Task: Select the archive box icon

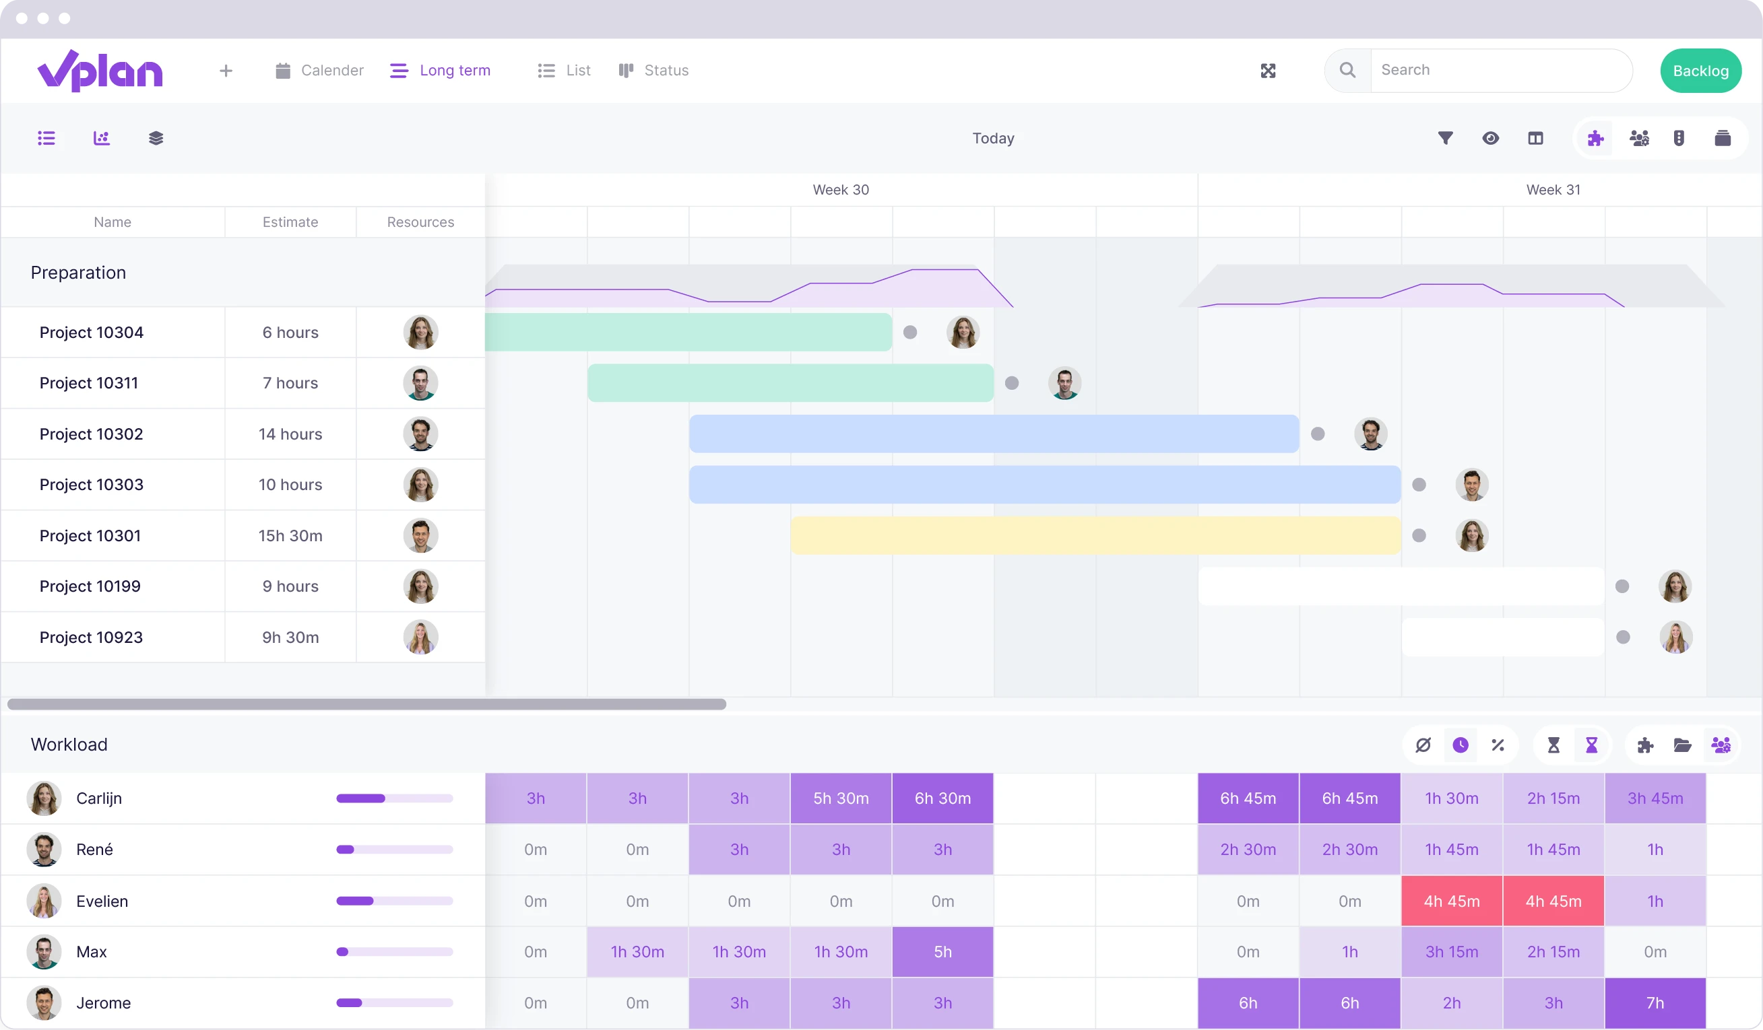Action: (1723, 138)
